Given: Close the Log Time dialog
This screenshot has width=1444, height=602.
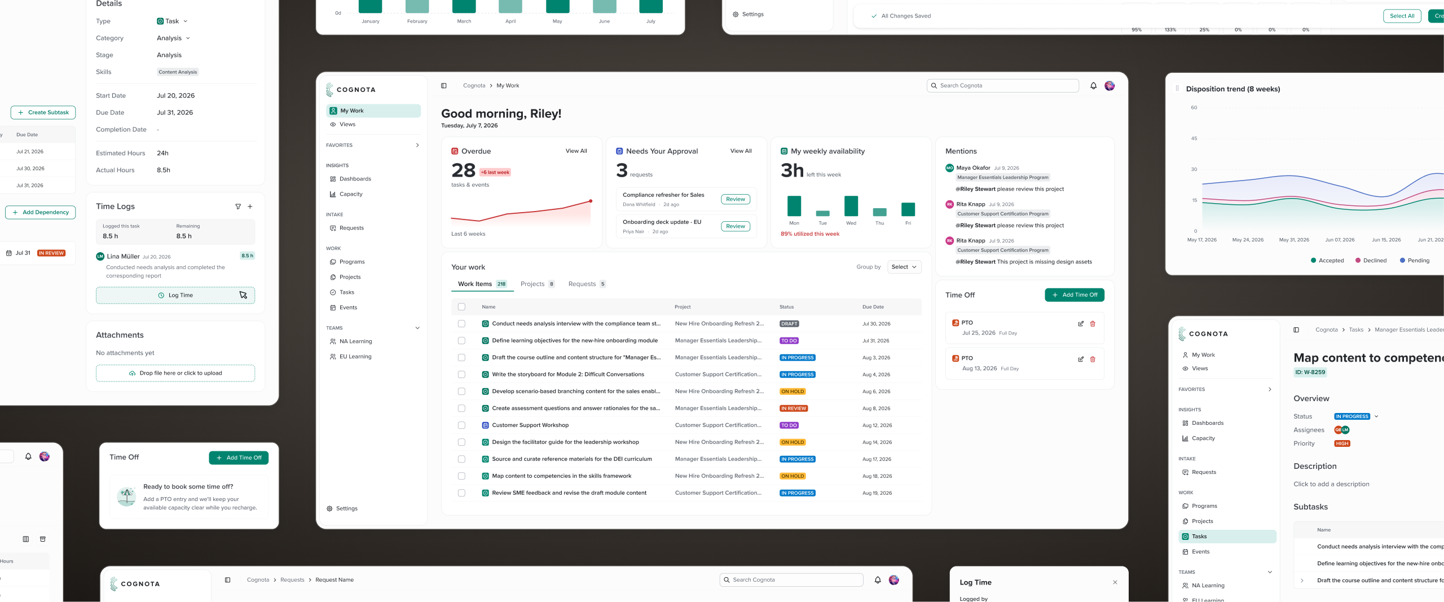Looking at the screenshot, I should (x=1115, y=582).
